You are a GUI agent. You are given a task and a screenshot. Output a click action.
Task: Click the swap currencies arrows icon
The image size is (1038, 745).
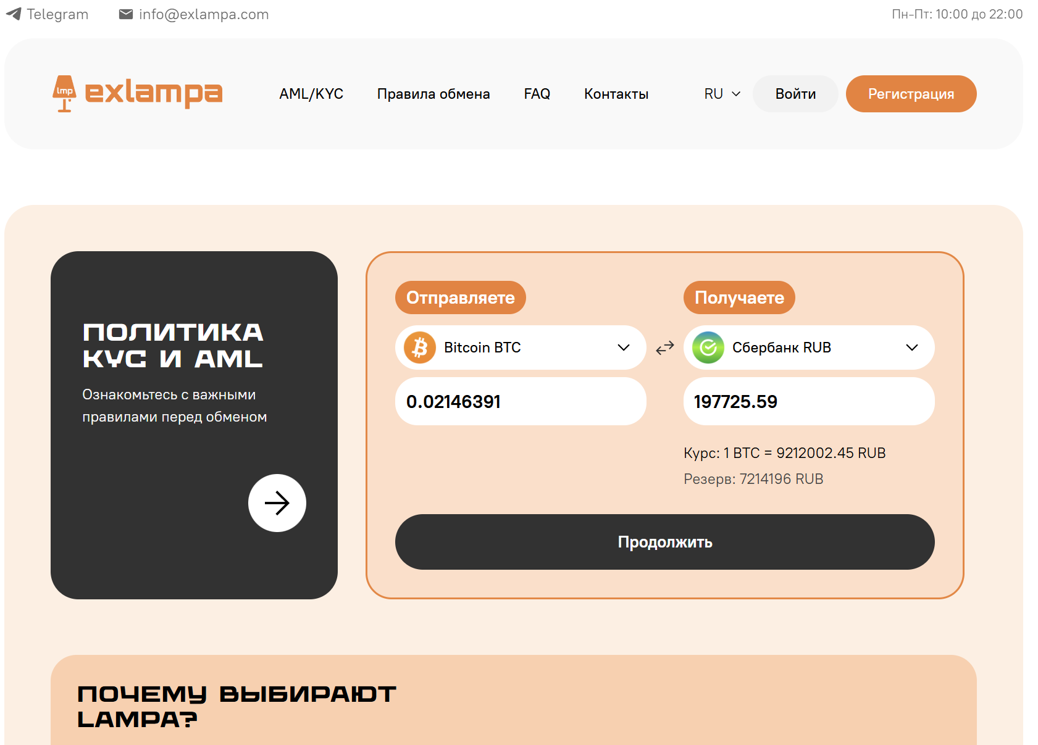click(x=665, y=348)
